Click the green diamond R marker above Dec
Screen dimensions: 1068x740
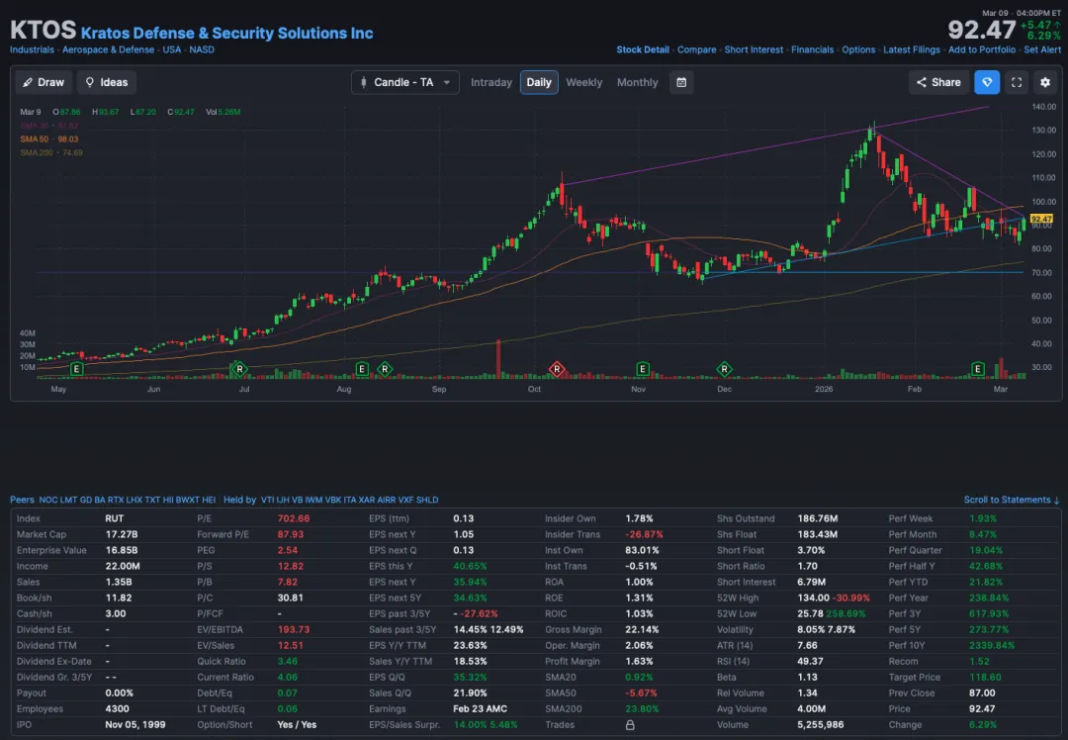[x=724, y=369]
